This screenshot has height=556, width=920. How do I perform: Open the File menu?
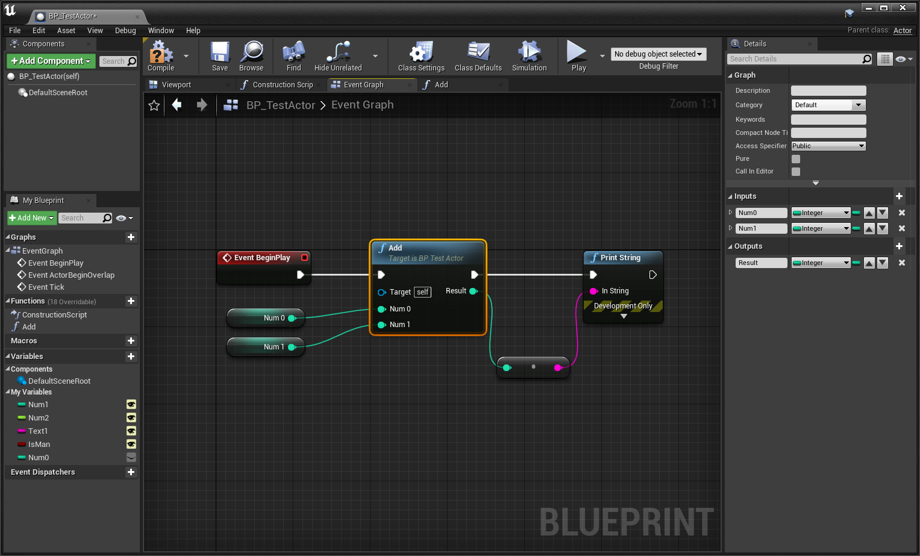tap(15, 31)
